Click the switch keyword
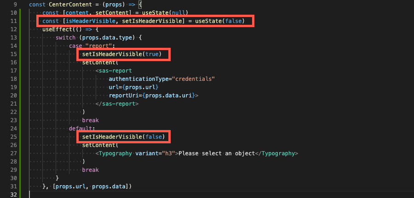The height and width of the screenshot is (198, 414). (65, 37)
